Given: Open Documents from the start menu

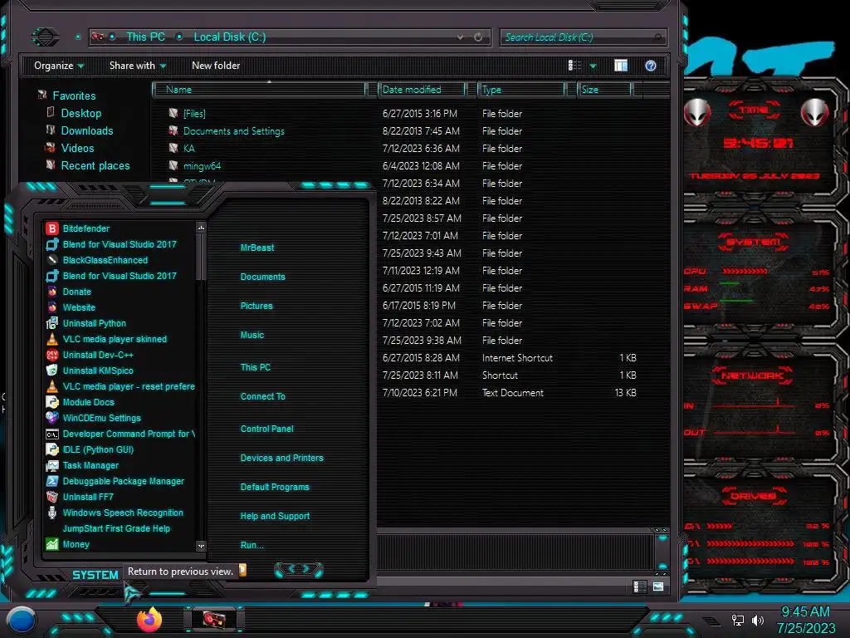Looking at the screenshot, I should click(x=262, y=277).
